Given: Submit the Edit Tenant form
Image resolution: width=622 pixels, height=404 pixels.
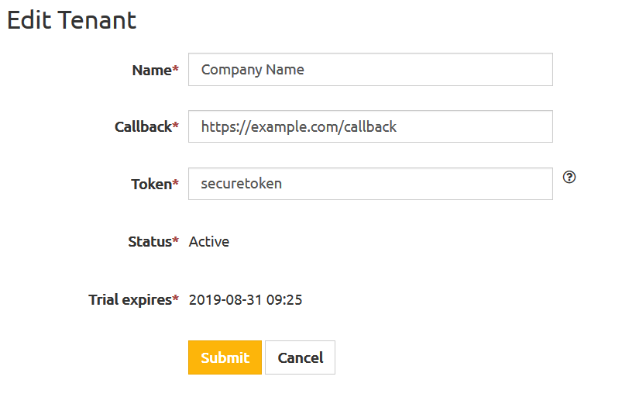Looking at the screenshot, I should (x=225, y=357).
